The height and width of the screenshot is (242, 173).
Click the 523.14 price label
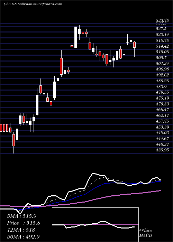pos(162,35)
